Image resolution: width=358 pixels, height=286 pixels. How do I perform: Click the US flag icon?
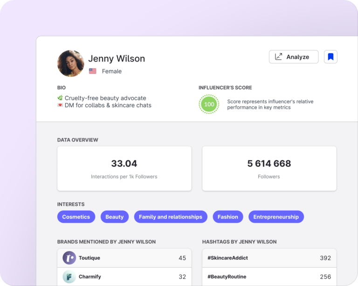92,71
